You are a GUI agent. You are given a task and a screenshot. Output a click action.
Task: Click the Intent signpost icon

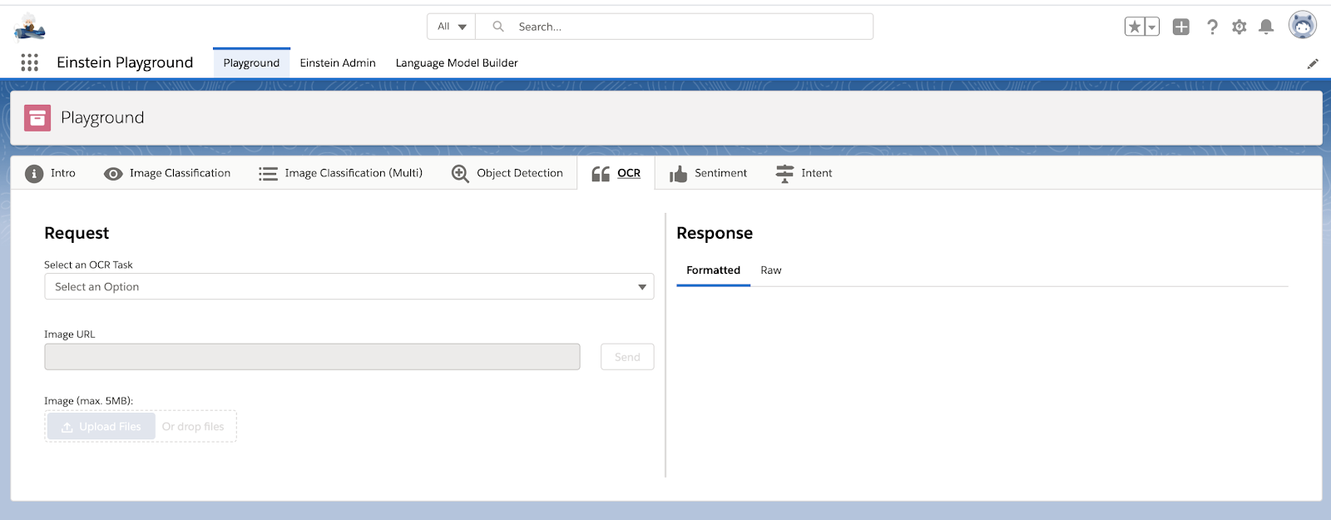pyautogui.click(x=784, y=174)
